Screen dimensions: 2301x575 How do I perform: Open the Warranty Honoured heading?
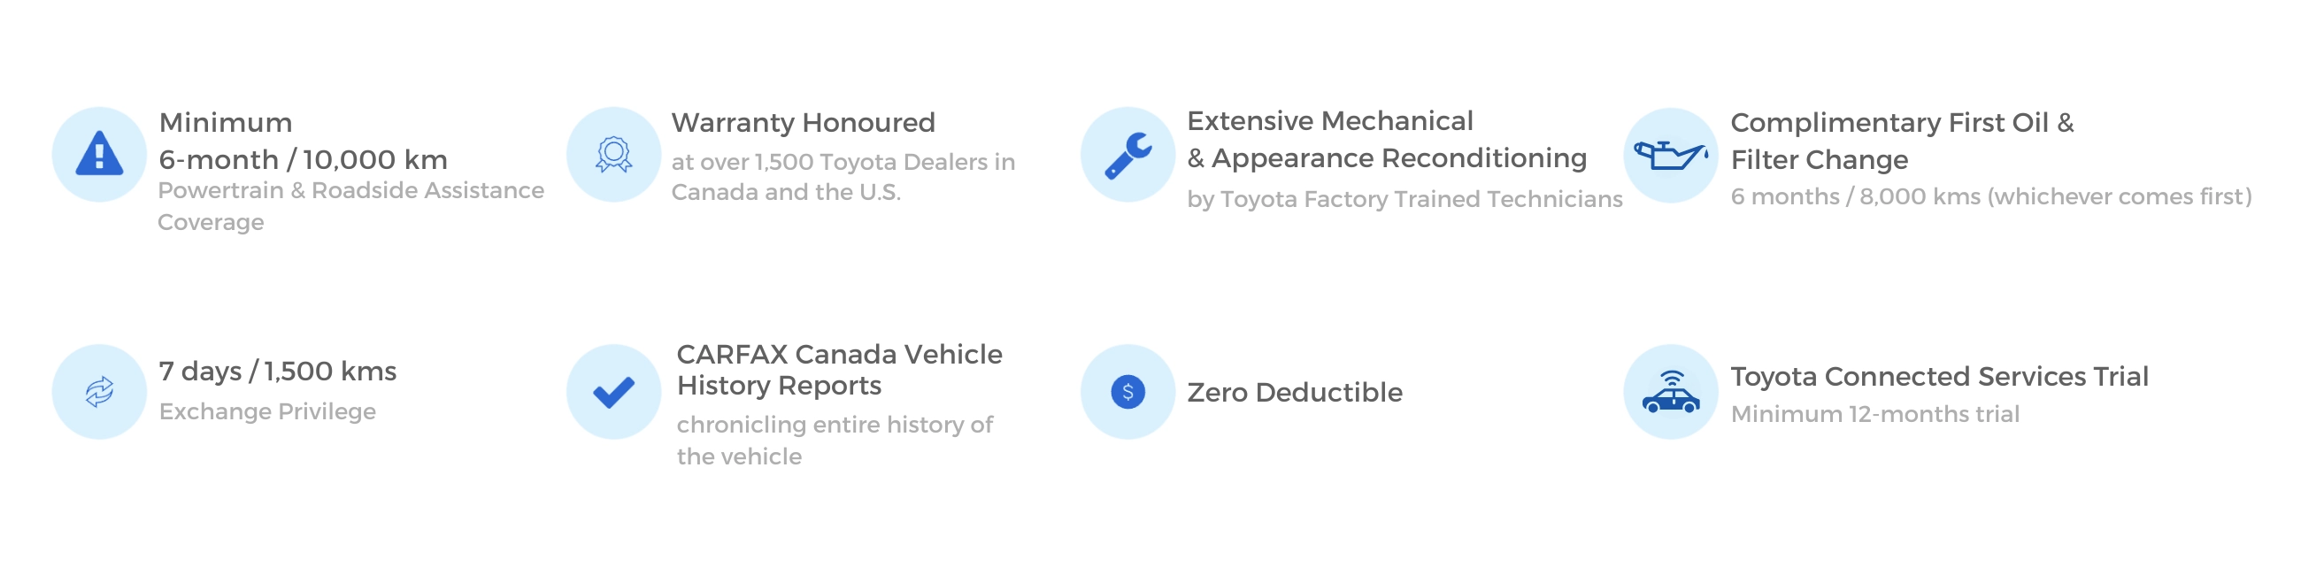pyautogui.click(x=803, y=122)
